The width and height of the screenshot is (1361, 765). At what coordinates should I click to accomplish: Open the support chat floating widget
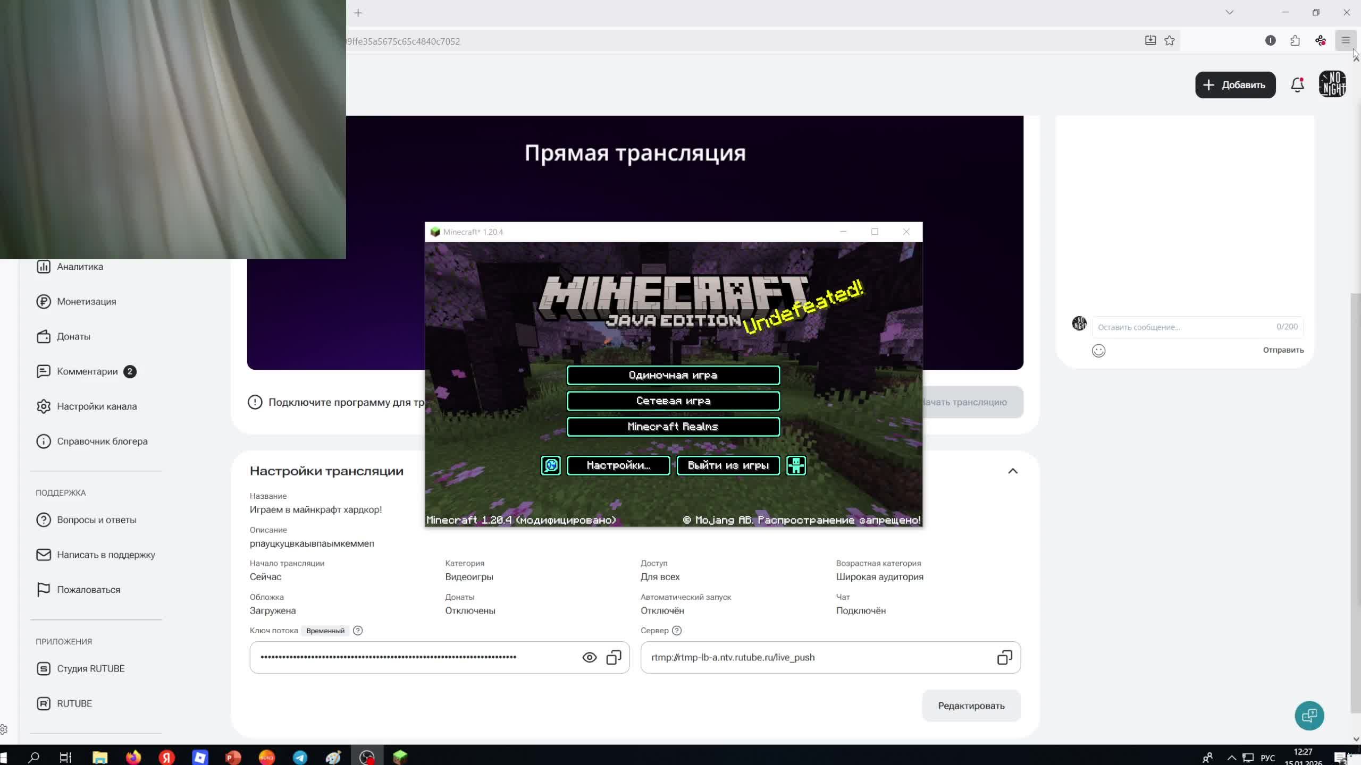pos(1309,716)
